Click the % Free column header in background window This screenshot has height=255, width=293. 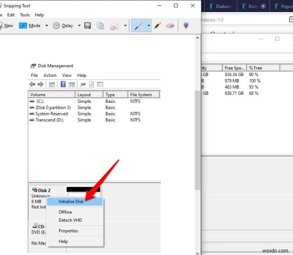point(263,68)
